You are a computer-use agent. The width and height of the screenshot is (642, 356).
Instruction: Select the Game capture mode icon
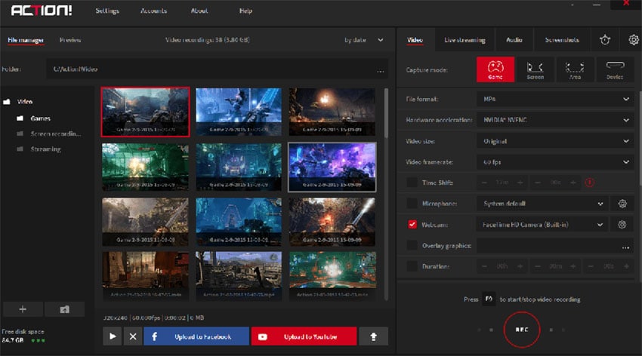495,69
